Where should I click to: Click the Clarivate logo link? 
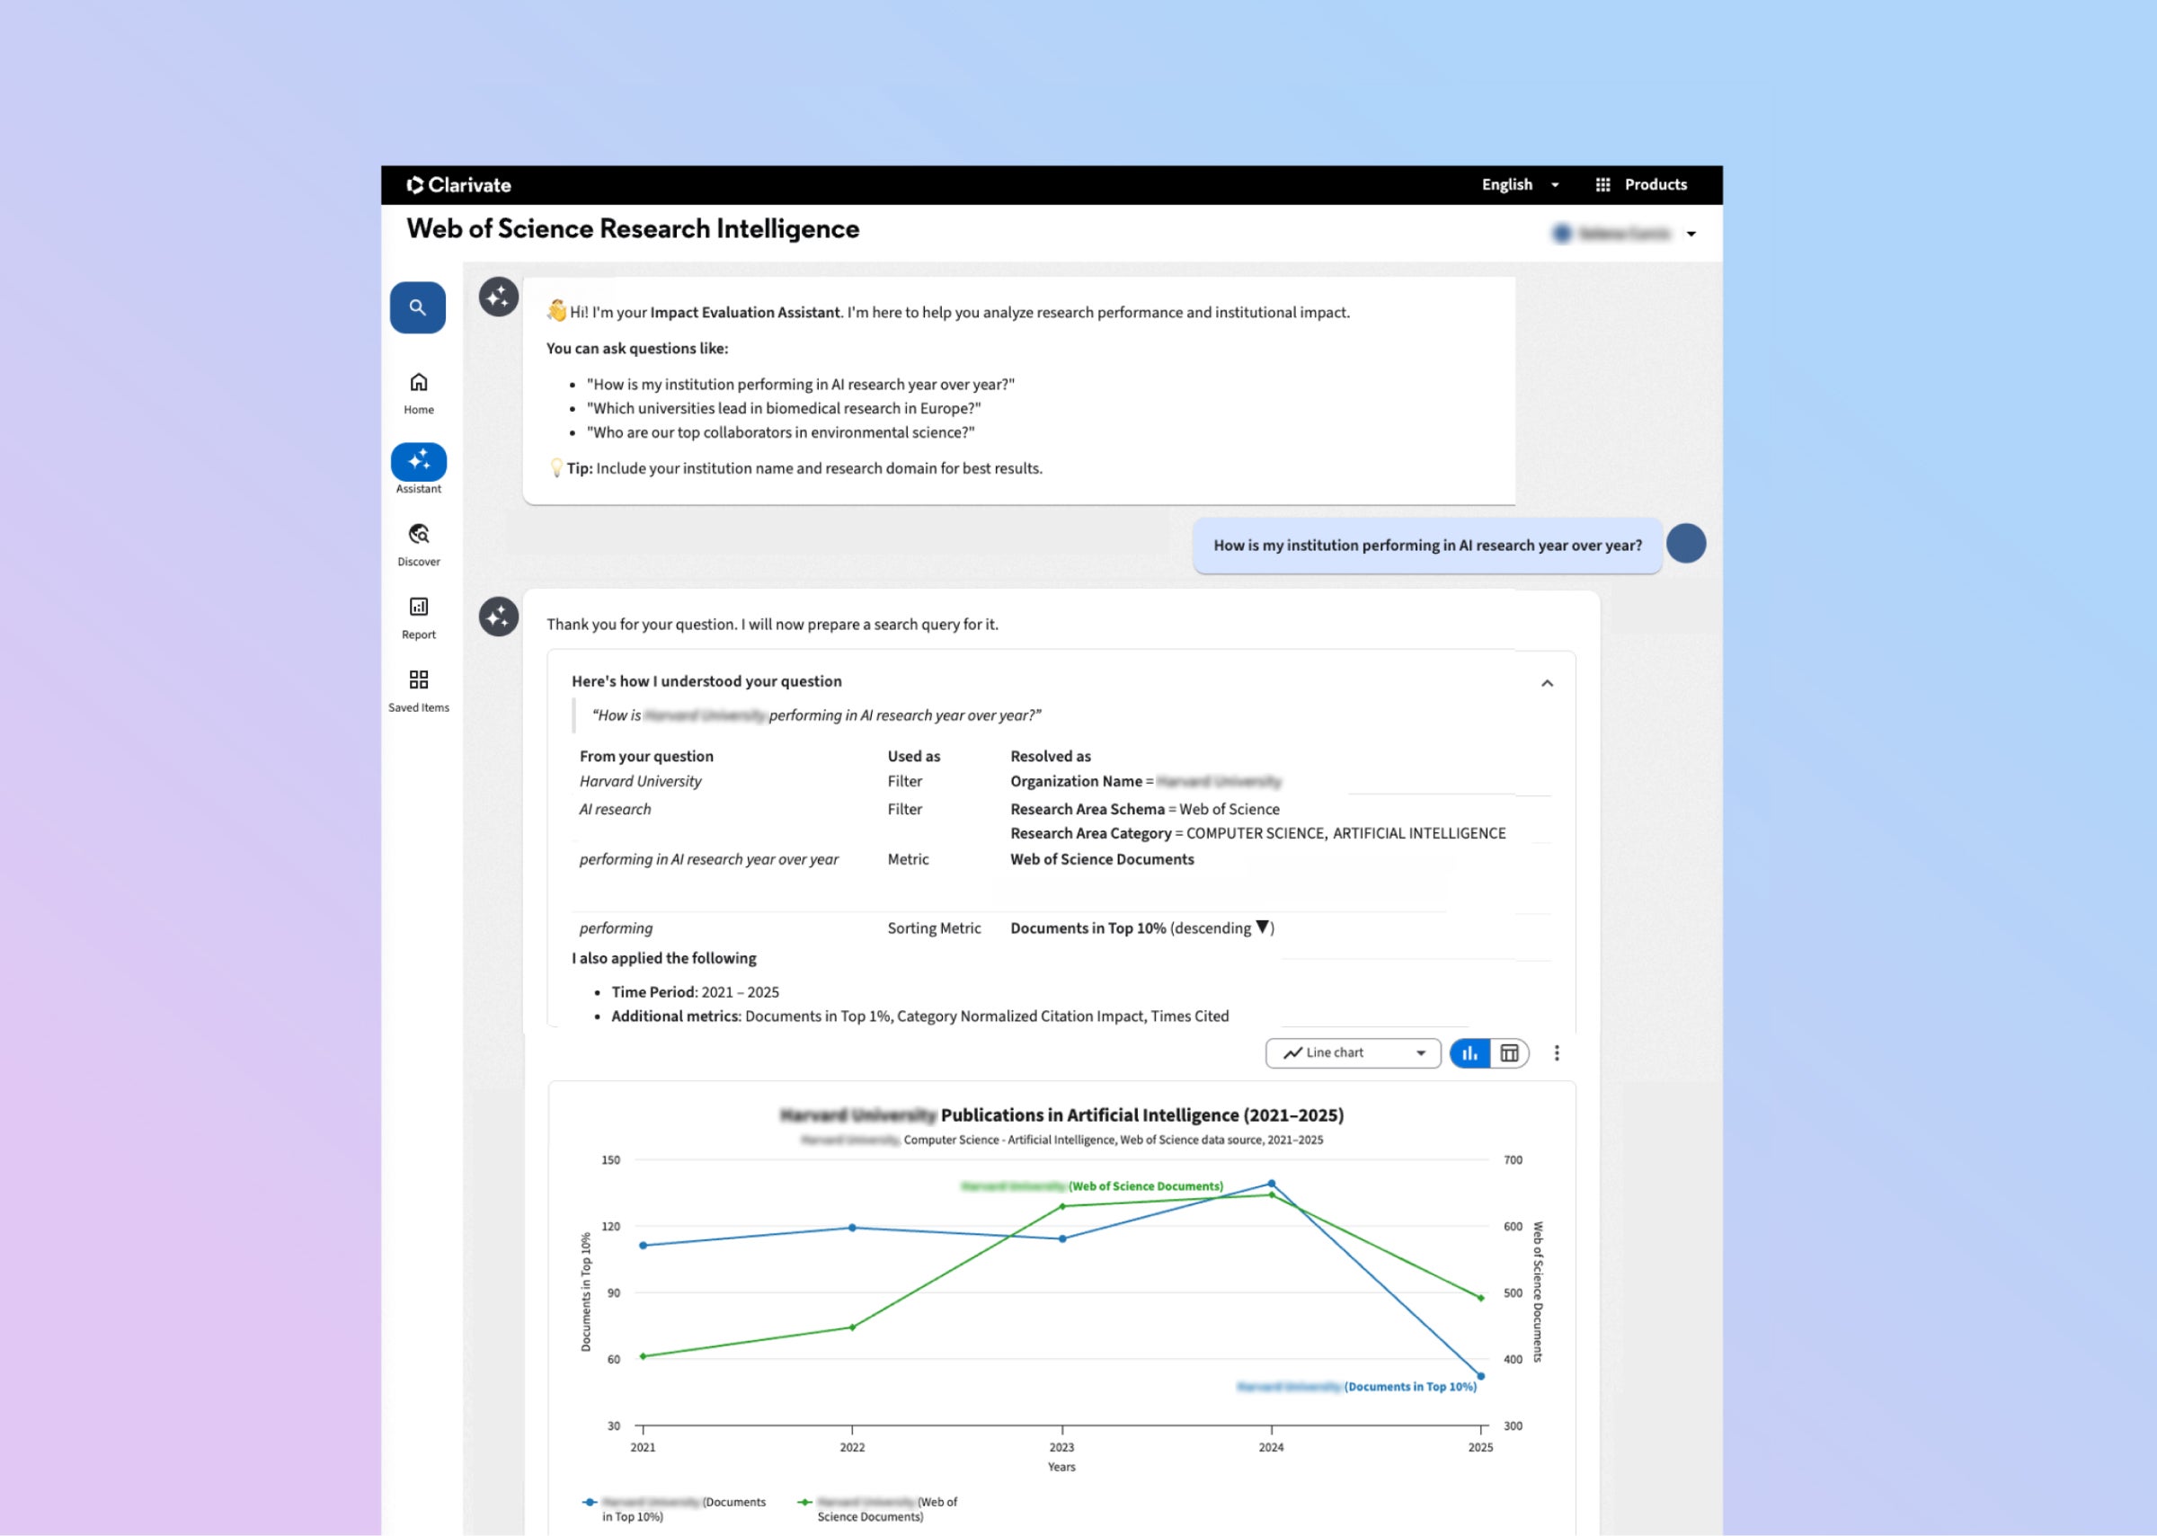(459, 185)
